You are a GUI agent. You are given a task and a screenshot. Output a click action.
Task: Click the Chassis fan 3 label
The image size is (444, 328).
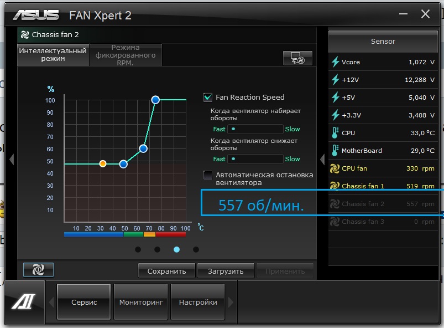click(x=363, y=222)
